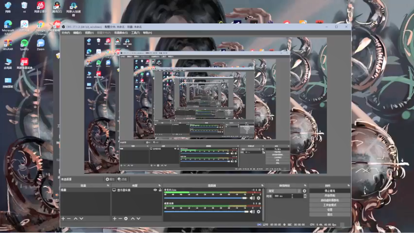414x233 pixels.
Task: Open transition properties gear icon
Action: (x=304, y=191)
